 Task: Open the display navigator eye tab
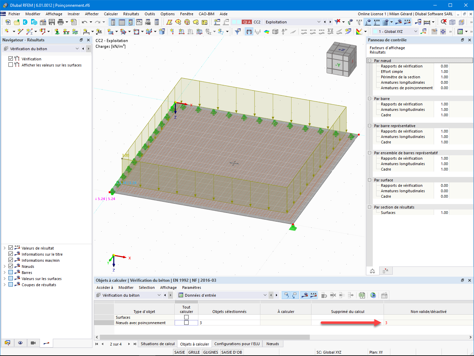20,343
